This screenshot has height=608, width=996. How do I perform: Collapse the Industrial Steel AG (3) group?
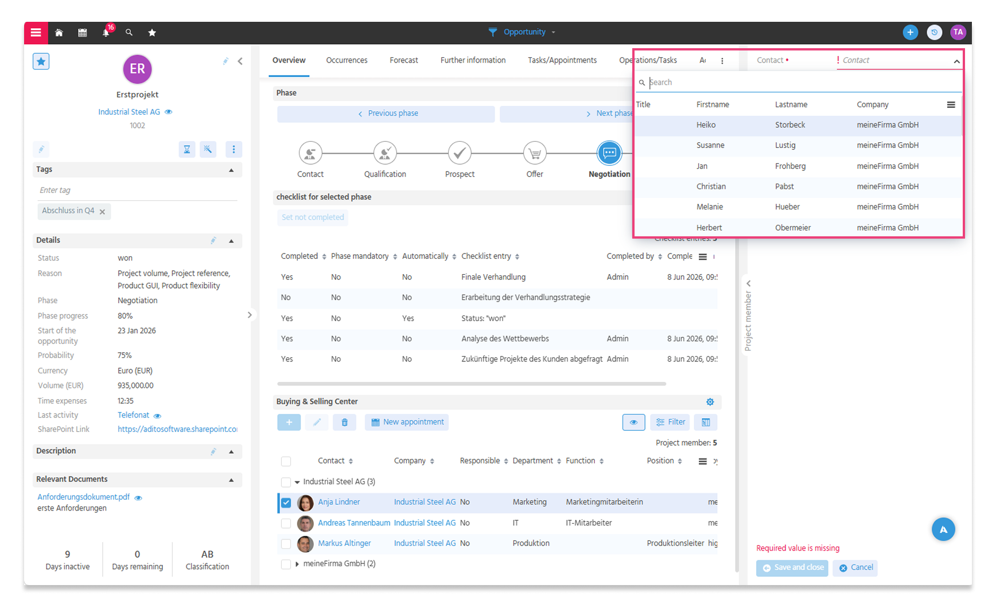pos(297,482)
